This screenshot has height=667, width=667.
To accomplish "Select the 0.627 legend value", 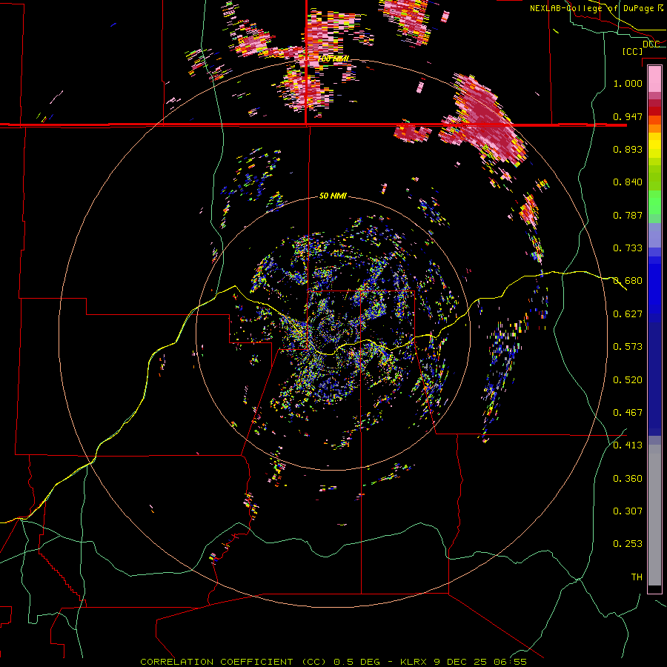I will [x=628, y=314].
